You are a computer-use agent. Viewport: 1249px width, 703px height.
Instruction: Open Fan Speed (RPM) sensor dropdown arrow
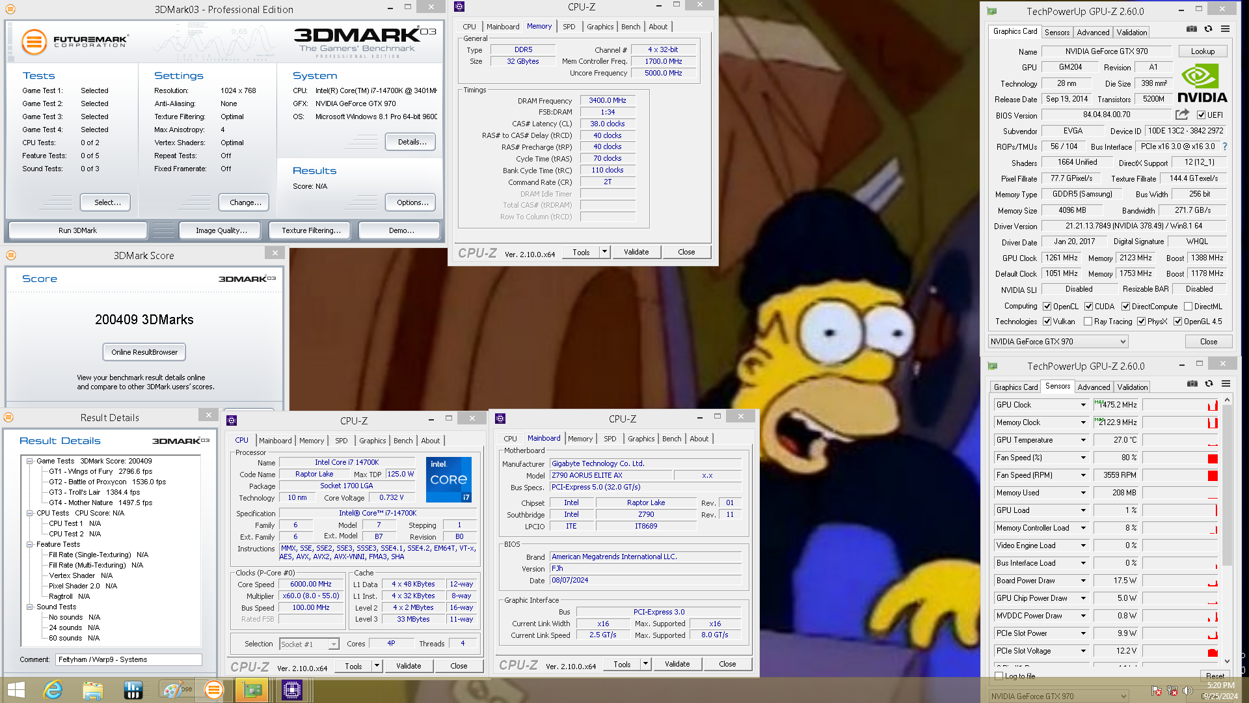tap(1083, 475)
